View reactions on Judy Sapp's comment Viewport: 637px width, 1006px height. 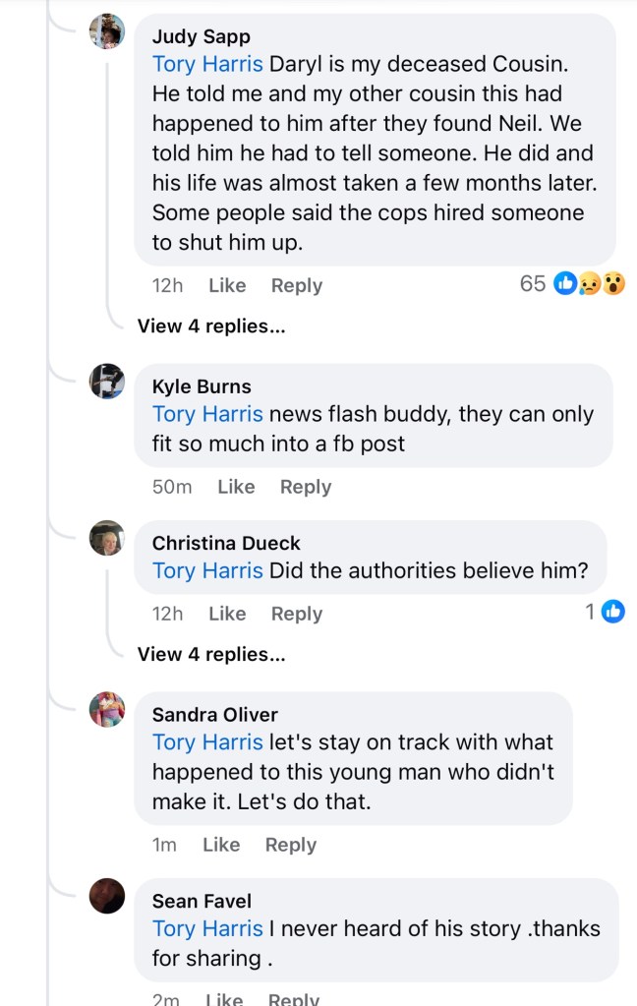(x=590, y=284)
